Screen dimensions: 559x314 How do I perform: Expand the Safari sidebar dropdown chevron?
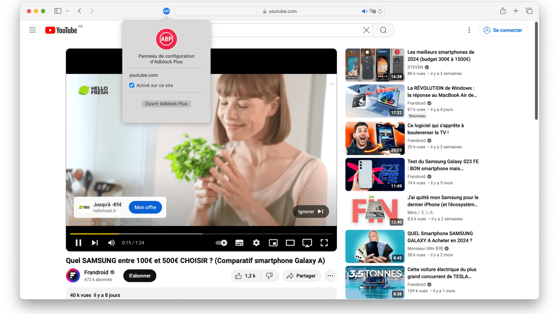(x=67, y=11)
